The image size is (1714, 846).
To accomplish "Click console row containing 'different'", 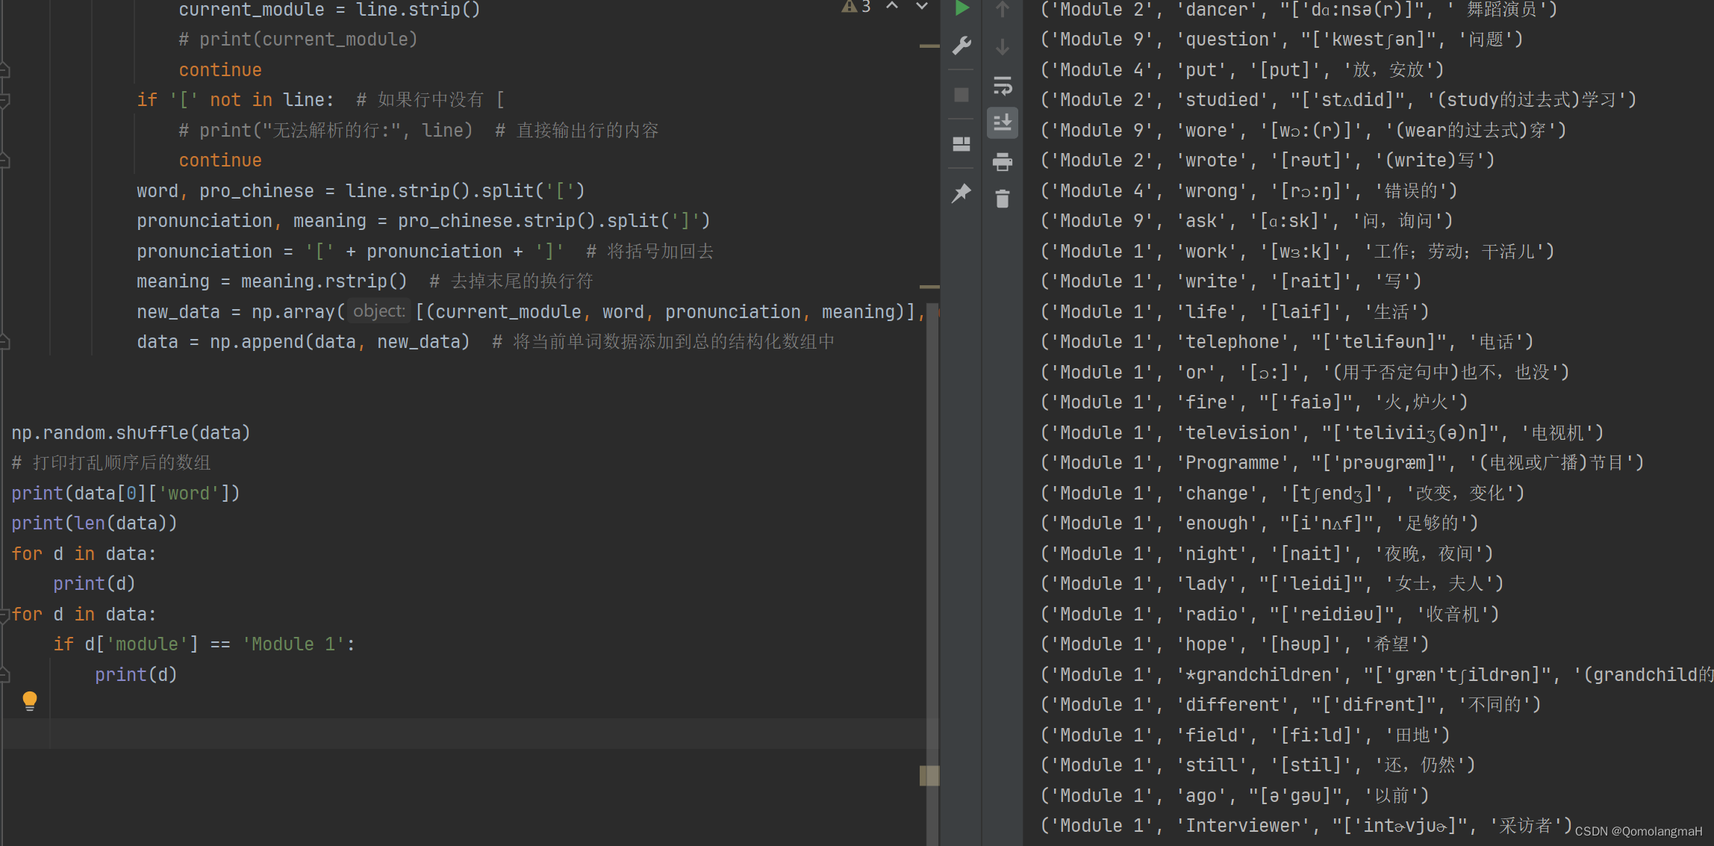I will (x=1291, y=705).
